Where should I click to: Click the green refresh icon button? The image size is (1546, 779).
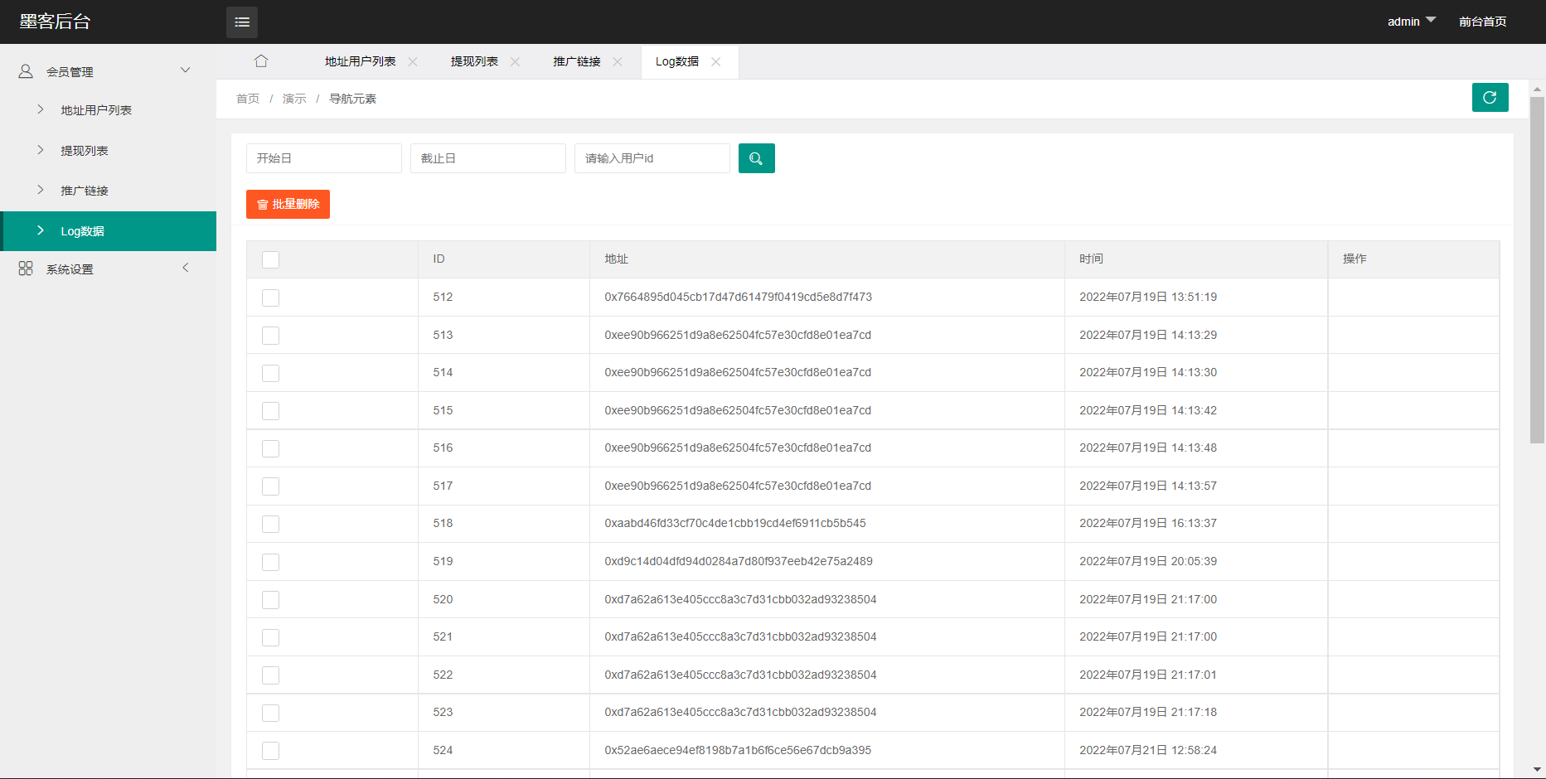1490,98
